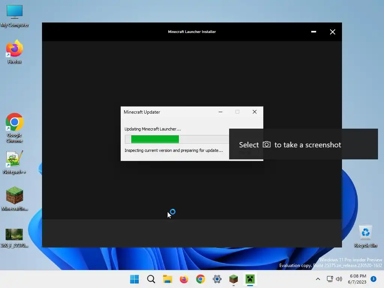Open taskbar Search
Screen dimensions: 384x288
pos(151,279)
